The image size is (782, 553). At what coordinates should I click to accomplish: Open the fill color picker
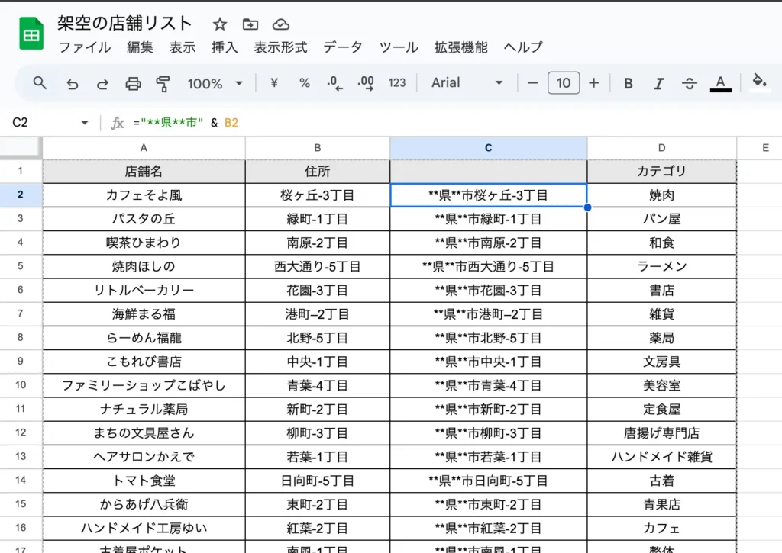[x=761, y=83]
